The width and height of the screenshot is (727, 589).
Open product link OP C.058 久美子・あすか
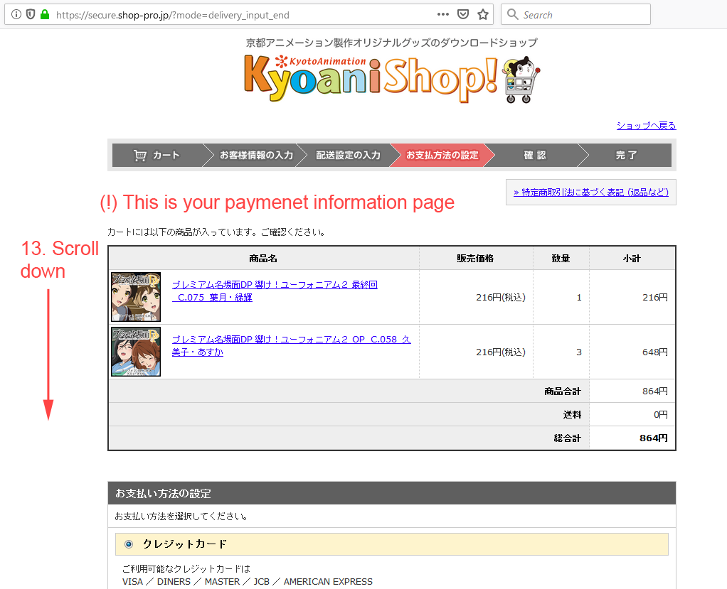291,345
